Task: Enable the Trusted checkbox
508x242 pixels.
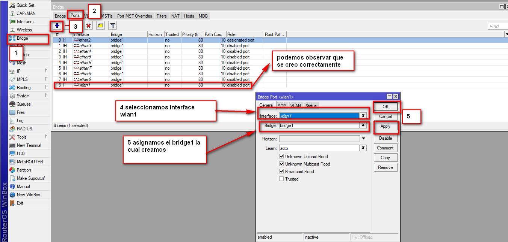Action: (281, 179)
